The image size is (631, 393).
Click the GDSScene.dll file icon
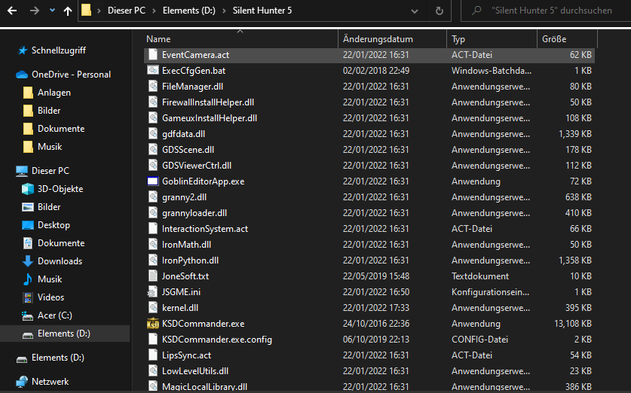pos(153,150)
